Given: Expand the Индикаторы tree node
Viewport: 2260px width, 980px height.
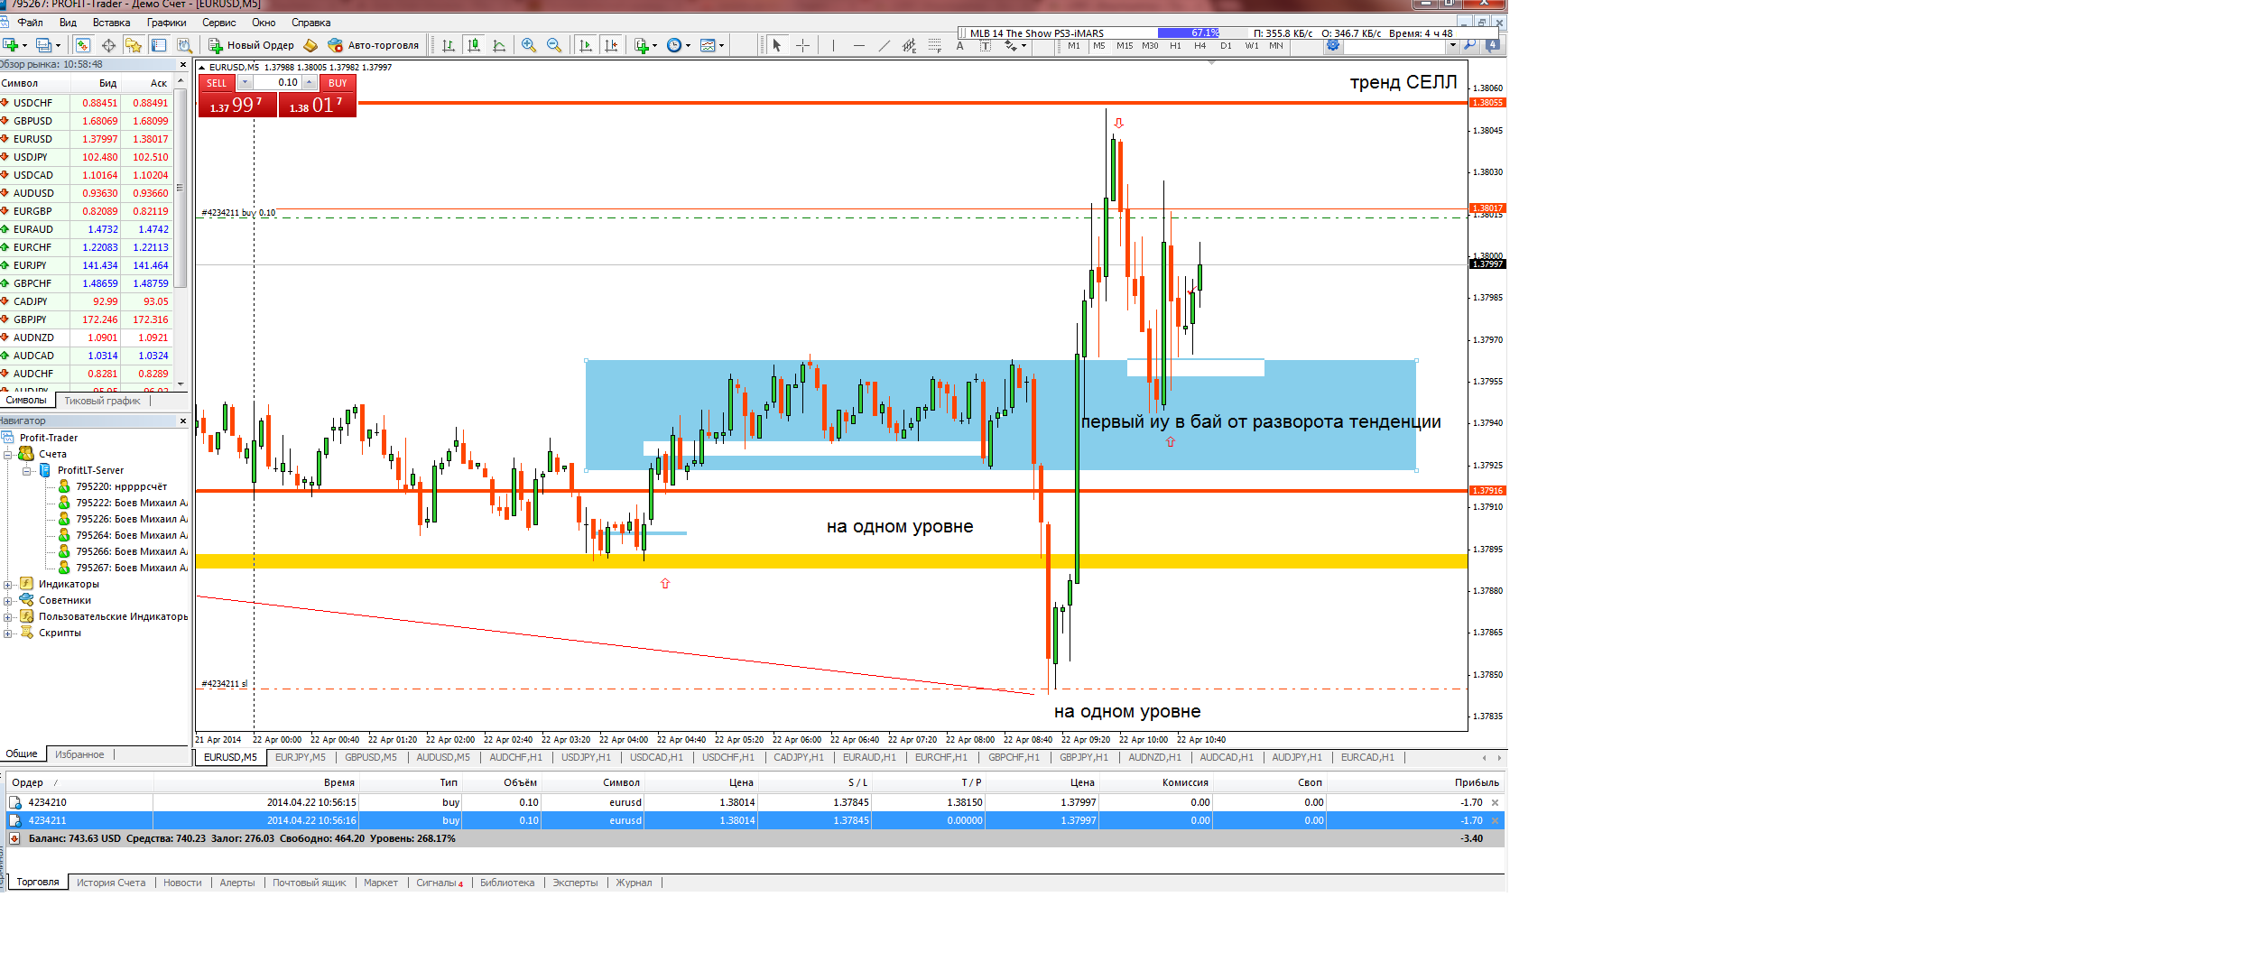Looking at the screenshot, I should (x=7, y=585).
